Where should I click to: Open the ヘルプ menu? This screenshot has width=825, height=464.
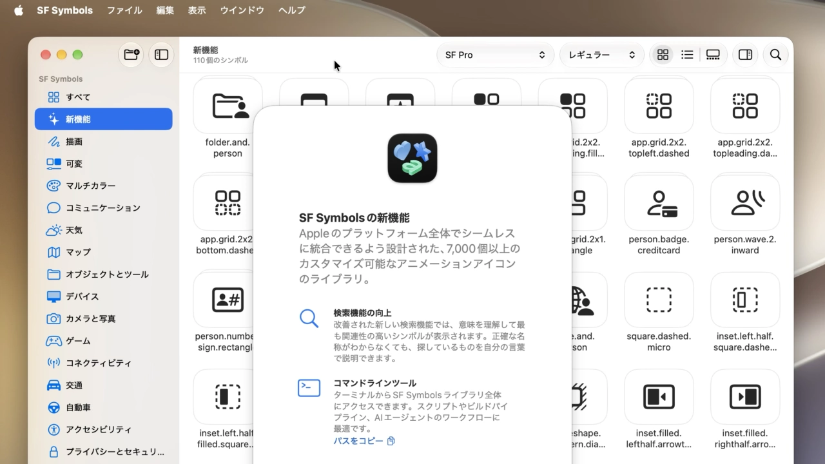click(x=292, y=10)
